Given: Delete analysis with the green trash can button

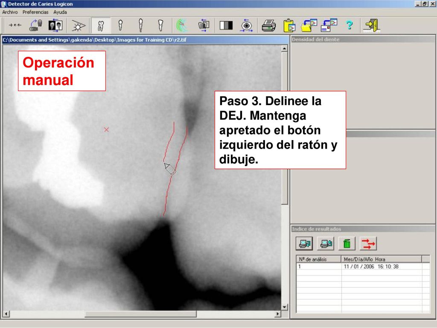Looking at the screenshot, I should [x=347, y=243].
